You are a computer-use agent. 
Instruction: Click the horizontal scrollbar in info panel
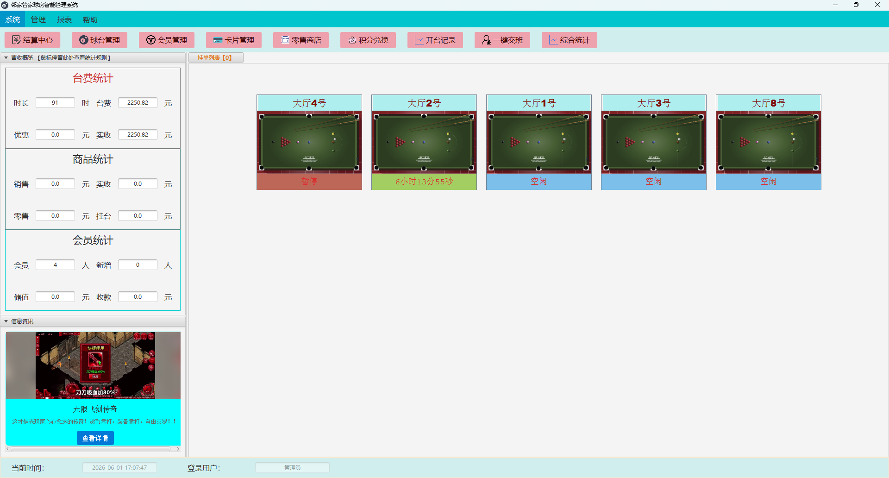point(91,449)
